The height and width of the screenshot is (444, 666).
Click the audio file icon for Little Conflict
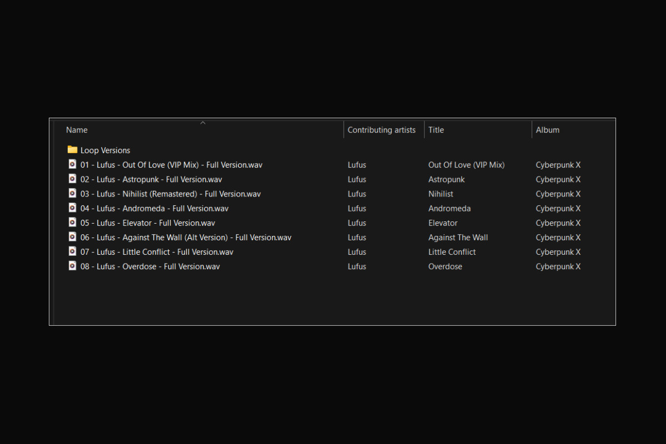point(72,251)
